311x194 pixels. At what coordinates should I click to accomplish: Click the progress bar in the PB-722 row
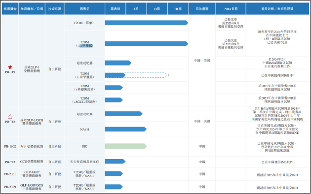[115, 162]
